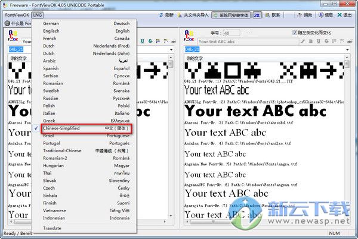Click the background color icon in left pane
The height and width of the screenshot is (239, 358).
[x=166, y=41]
